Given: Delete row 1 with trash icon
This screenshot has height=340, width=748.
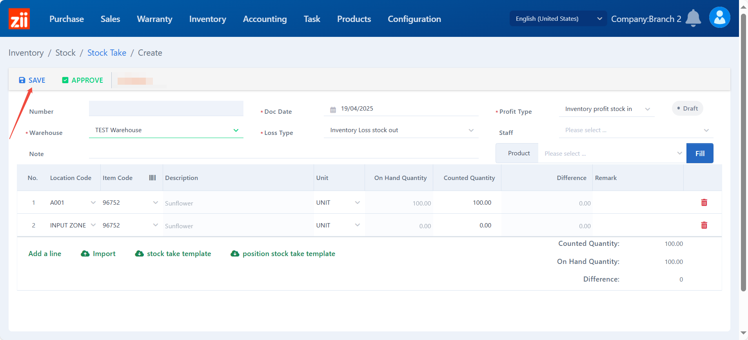Looking at the screenshot, I should click(704, 202).
